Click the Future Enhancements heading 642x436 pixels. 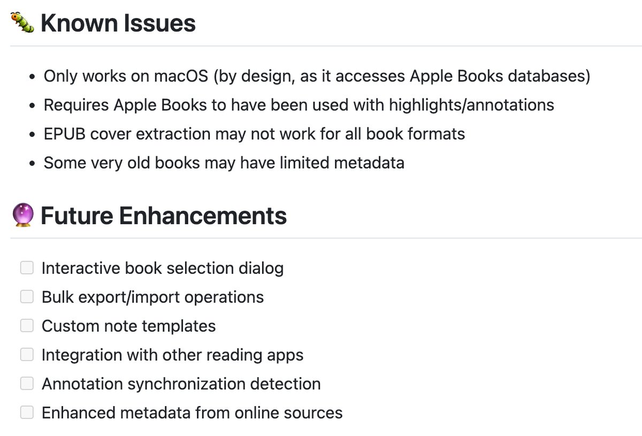(164, 216)
